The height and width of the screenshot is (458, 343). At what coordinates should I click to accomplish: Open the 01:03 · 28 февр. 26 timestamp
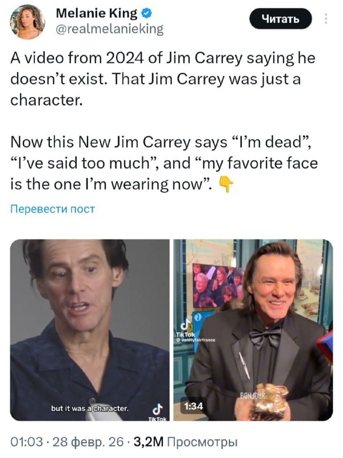pyautogui.click(x=67, y=441)
